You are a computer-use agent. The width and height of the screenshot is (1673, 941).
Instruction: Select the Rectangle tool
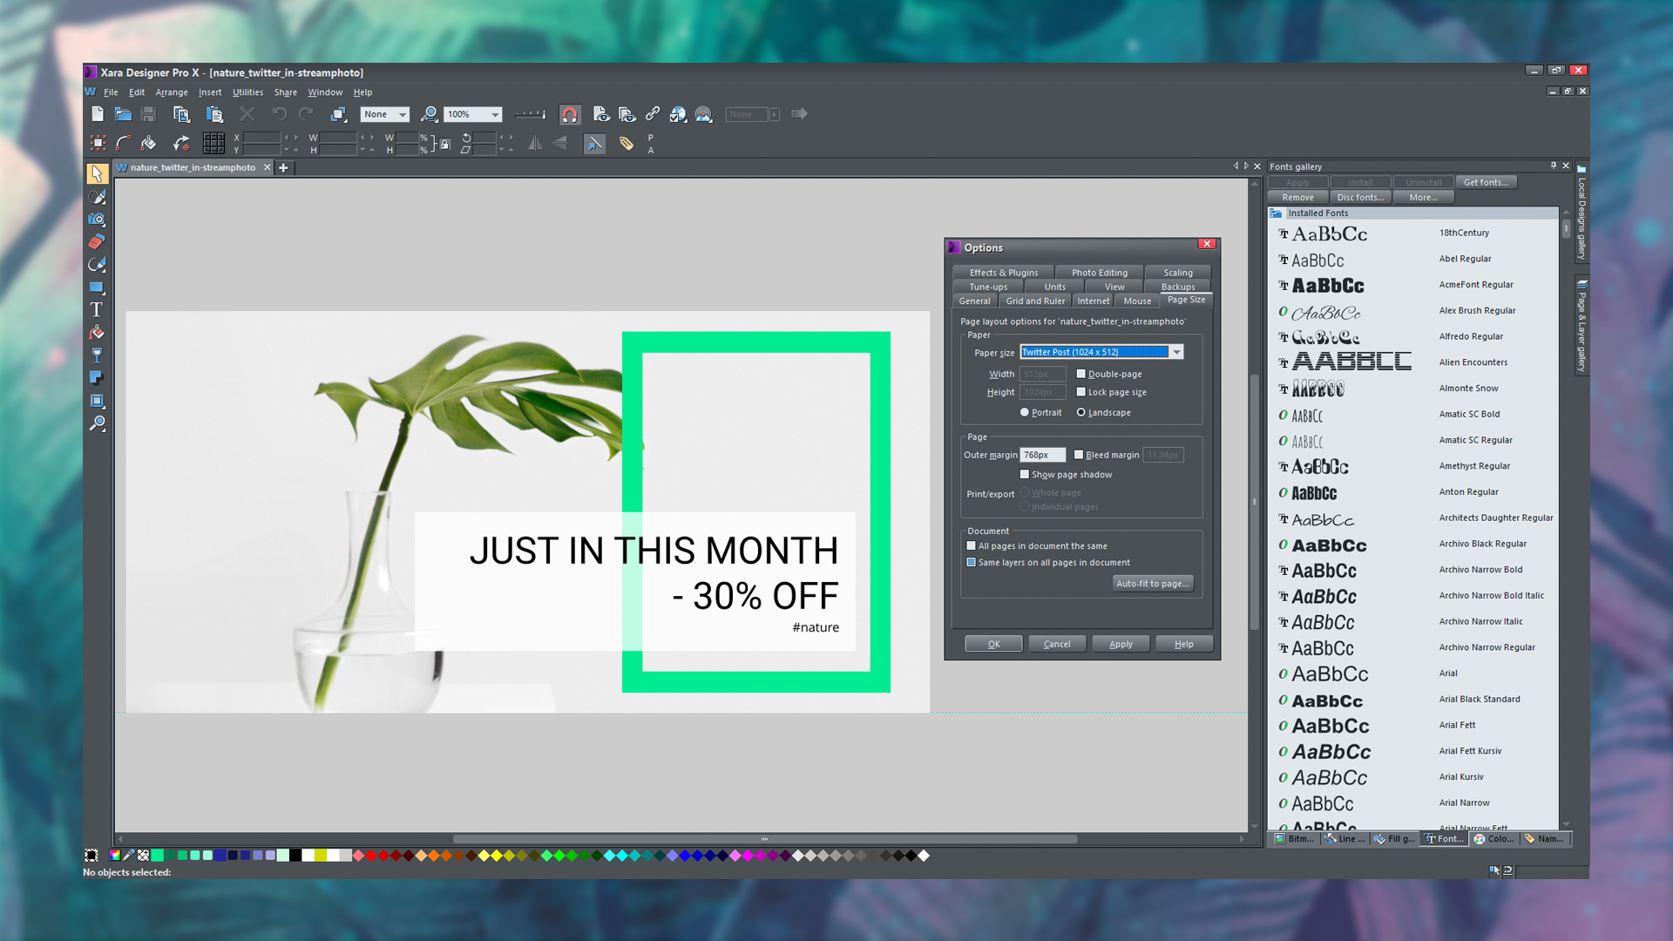[x=98, y=288]
